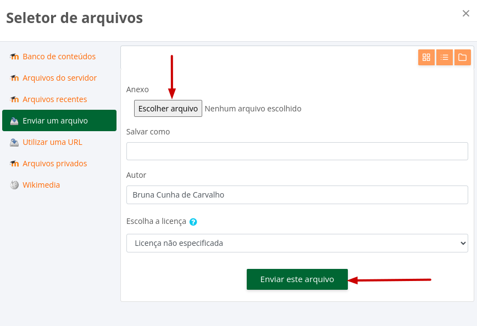Select the Arquivos do servidor Moodle icon
477x326 pixels.
[x=14, y=78]
